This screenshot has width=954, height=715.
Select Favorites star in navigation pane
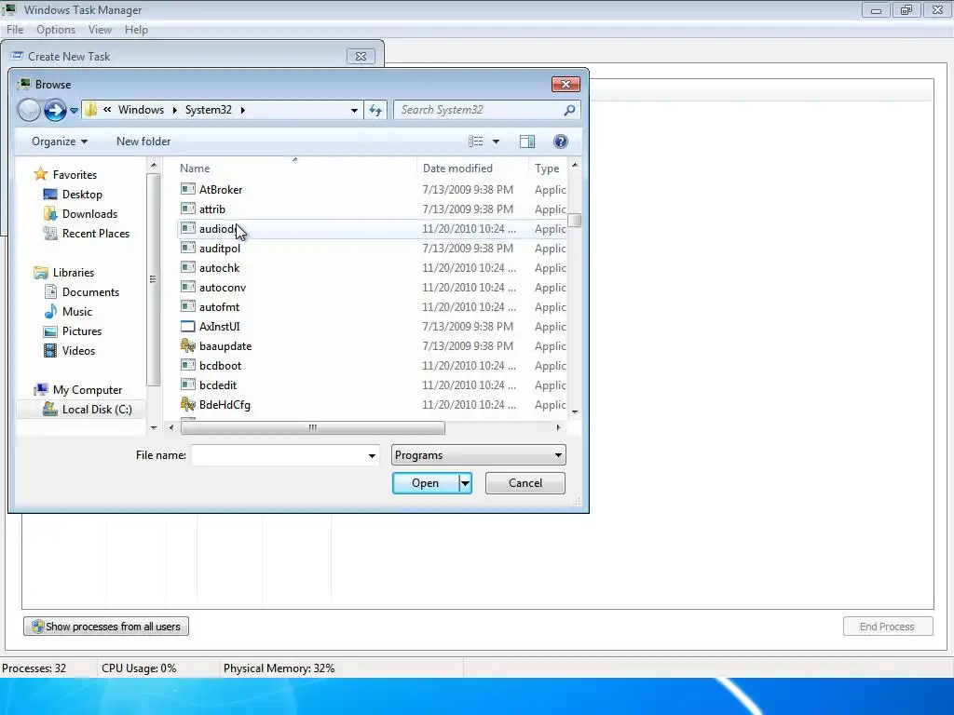(41, 174)
